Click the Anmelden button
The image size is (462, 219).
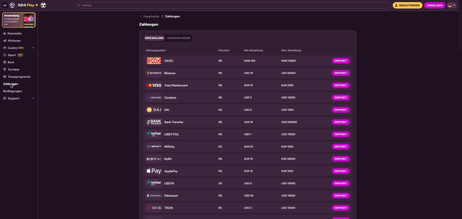(434, 5)
